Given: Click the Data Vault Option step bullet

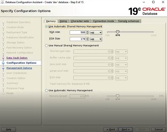Looking at the screenshot, I should (x=3, y=58).
